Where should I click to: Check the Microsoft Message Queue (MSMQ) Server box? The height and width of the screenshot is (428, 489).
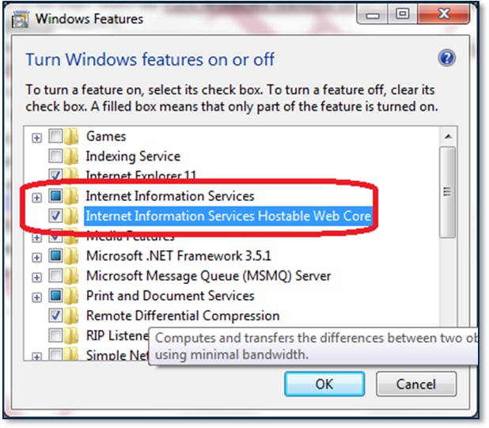coord(55,276)
